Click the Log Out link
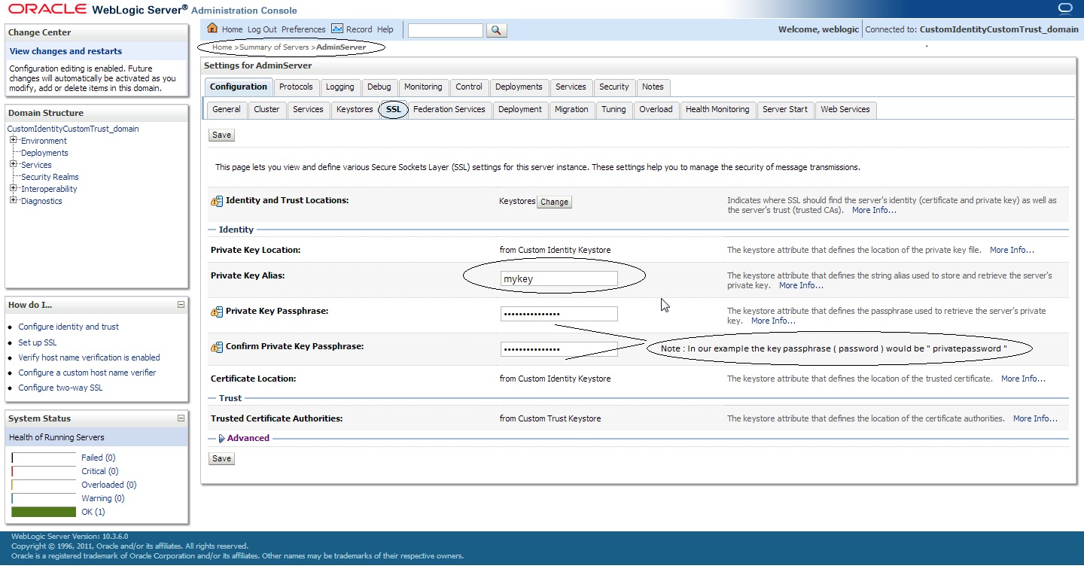 262,29
